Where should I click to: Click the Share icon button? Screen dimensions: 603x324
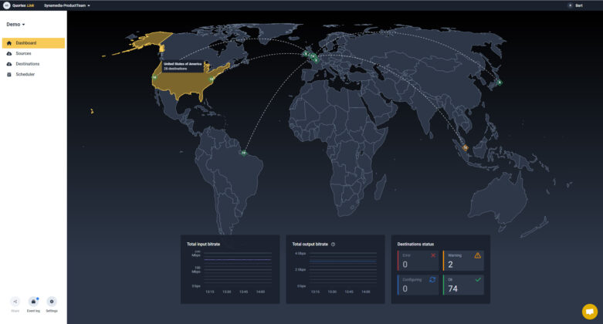[x=15, y=302]
